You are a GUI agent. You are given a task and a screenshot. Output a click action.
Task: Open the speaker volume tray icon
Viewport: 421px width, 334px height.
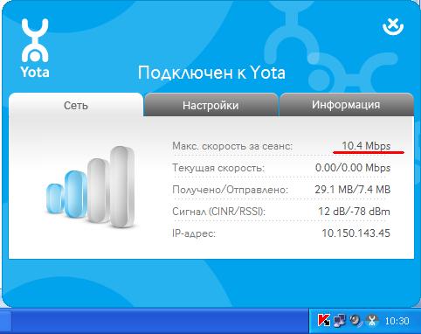[355, 320]
